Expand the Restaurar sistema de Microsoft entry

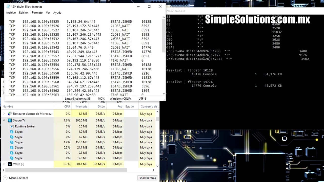4,114
